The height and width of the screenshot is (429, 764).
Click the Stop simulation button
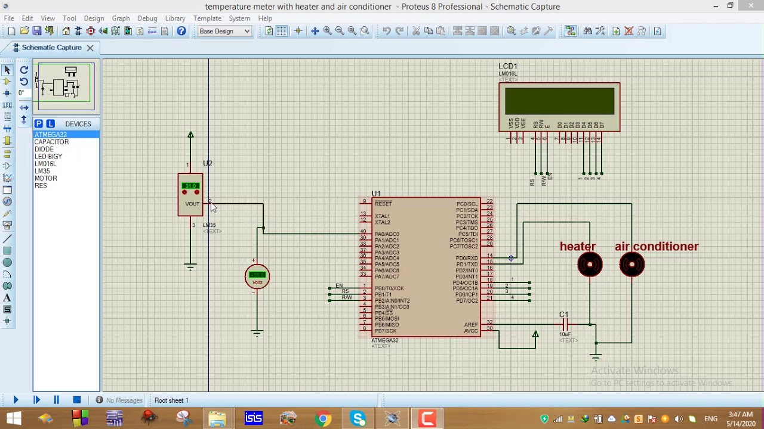click(x=77, y=400)
